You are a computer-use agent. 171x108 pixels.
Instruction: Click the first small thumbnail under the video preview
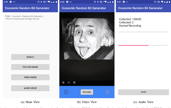(63, 83)
